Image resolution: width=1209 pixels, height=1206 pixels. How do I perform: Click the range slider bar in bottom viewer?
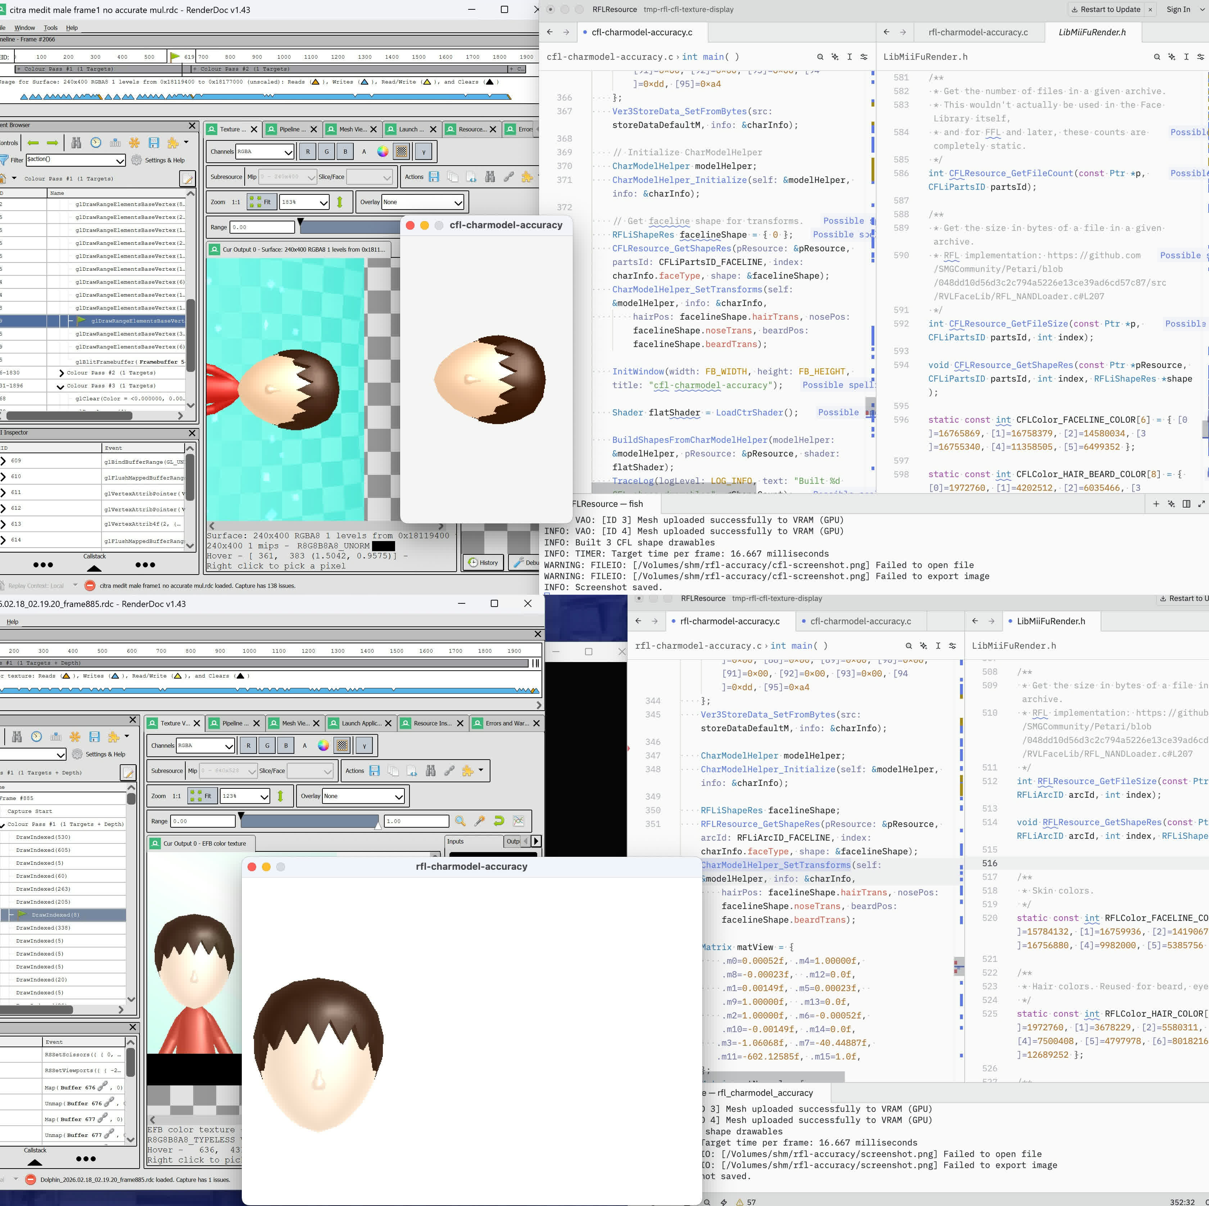tap(309, 821)
